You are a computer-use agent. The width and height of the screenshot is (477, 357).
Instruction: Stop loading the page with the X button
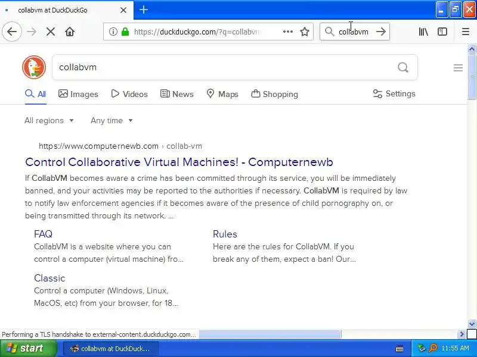[51, 32]
